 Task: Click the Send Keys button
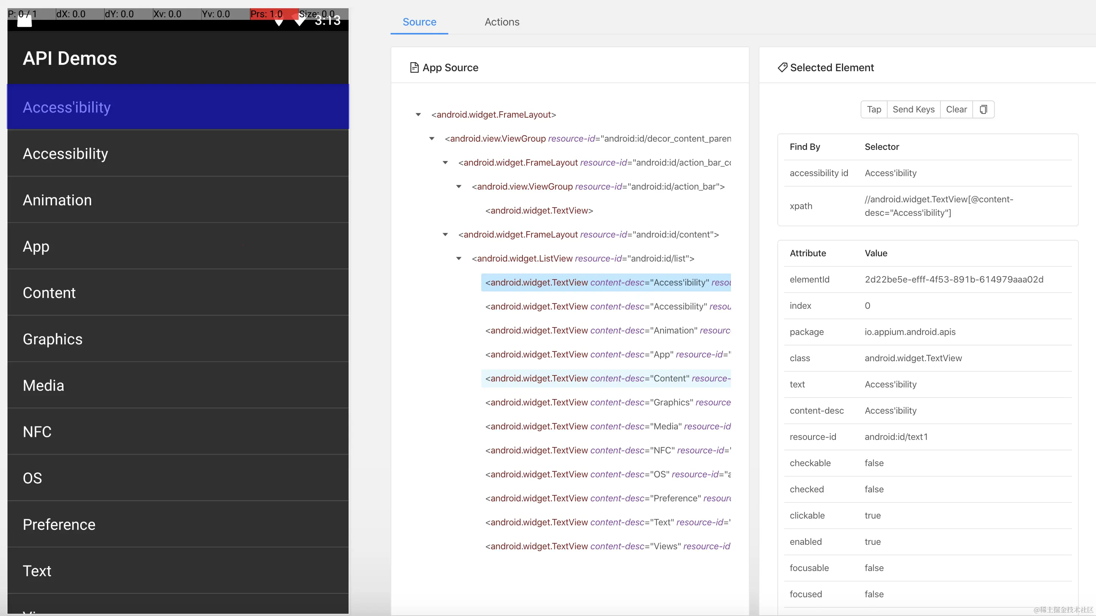coord(913,110)
